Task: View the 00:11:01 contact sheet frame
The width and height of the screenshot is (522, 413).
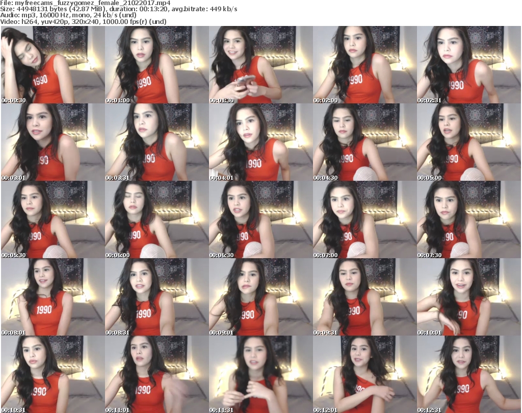Action: [157, 374]
